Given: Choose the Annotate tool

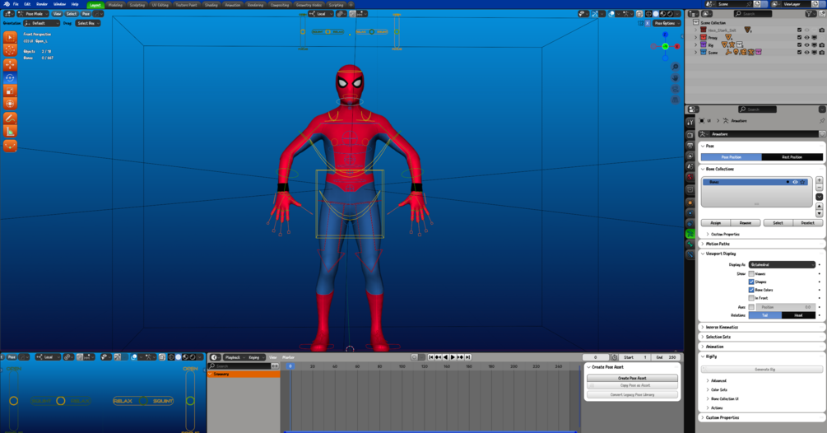Looking at the screenshot, I should tap(10, 119).
